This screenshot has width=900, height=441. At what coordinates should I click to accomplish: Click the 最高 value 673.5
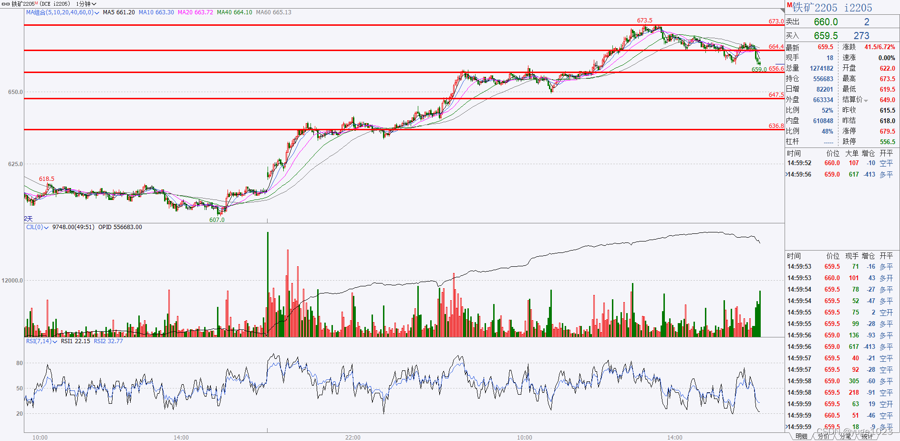[887, 79]
